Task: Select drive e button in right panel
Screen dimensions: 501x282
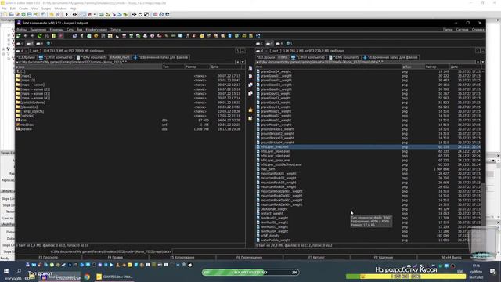Action: 279,44
